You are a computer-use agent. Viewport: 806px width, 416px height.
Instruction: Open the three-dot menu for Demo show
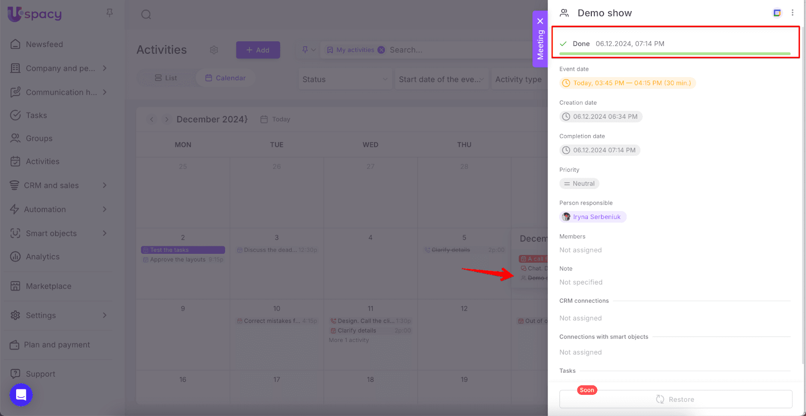tap(792, 13)
